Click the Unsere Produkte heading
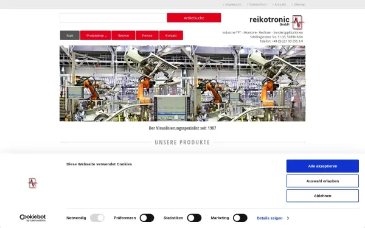The width and height of the screenshot is (365, 228). pos(182,142)
